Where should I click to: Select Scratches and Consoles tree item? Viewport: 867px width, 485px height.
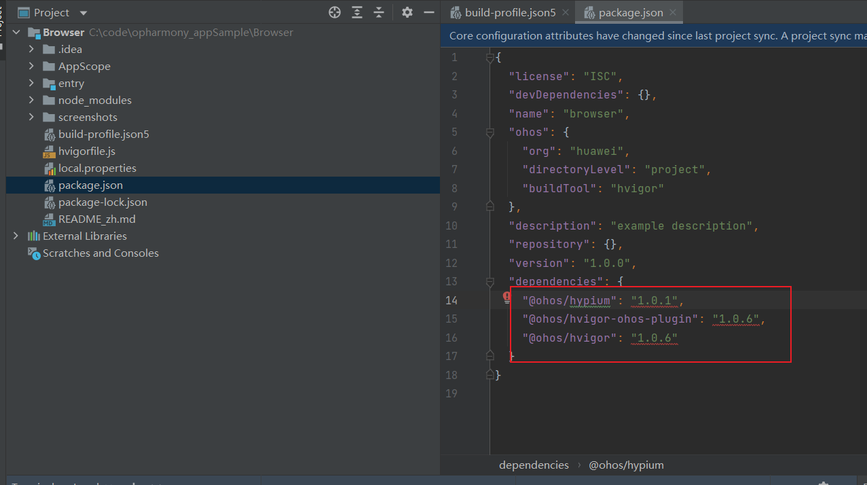100,253
